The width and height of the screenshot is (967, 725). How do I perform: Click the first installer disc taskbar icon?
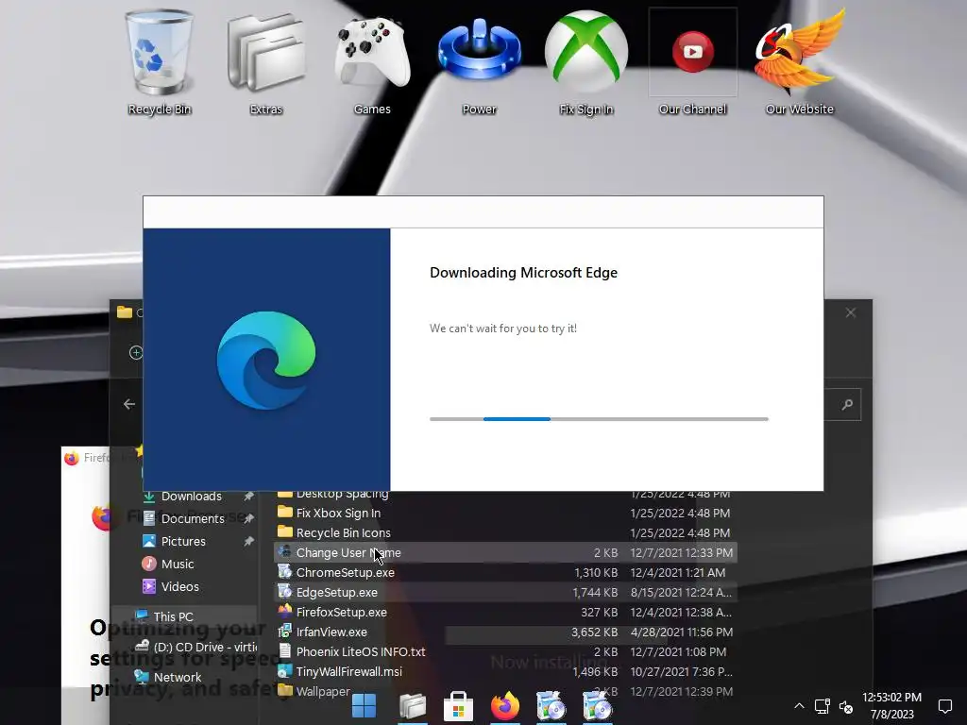click(551, 706)
